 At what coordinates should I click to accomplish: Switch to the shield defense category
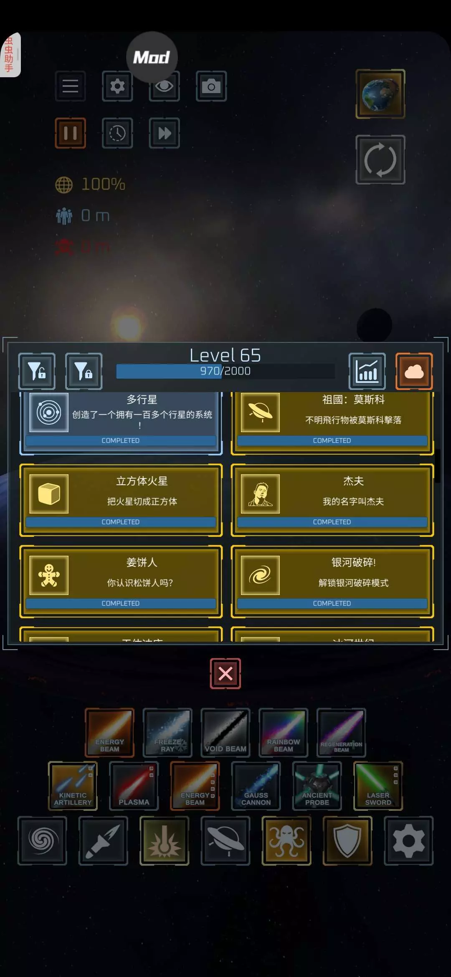(x=347, y=841)
